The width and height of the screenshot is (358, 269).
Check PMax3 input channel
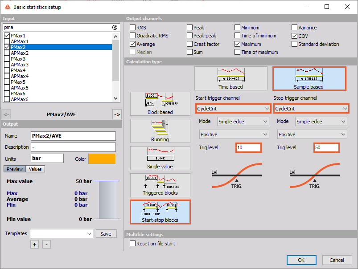[x=7, y=59]
